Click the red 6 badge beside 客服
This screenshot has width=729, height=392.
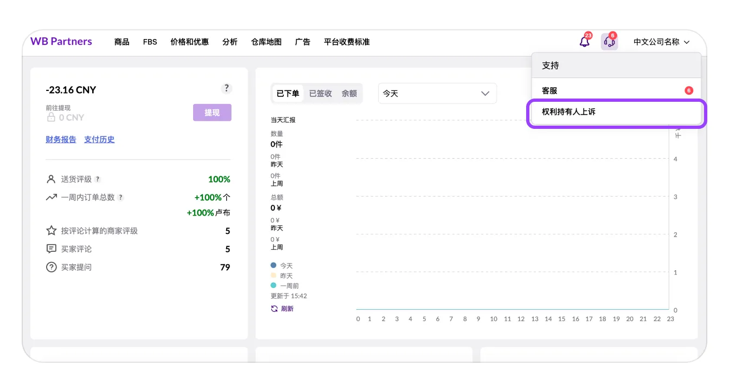coord(689,90)
